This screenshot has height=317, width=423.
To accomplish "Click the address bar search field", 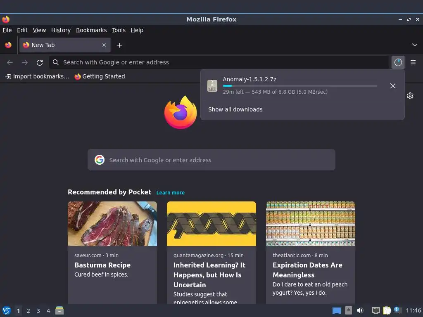I will pyautogui.click(x=219, y=62).
